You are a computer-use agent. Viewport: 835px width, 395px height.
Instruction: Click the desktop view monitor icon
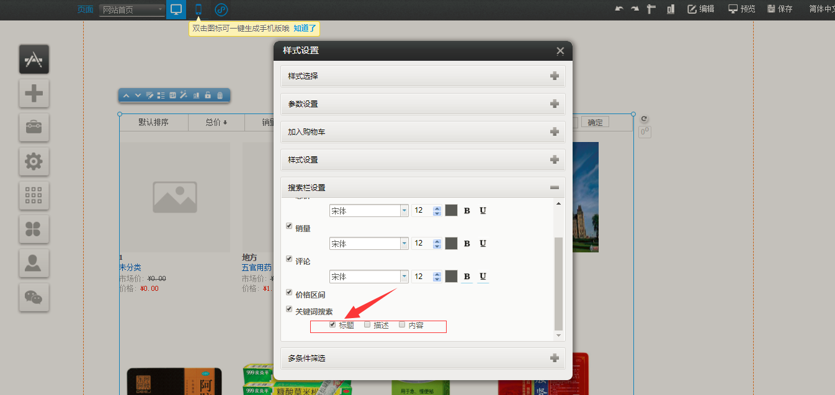(176, 9)
